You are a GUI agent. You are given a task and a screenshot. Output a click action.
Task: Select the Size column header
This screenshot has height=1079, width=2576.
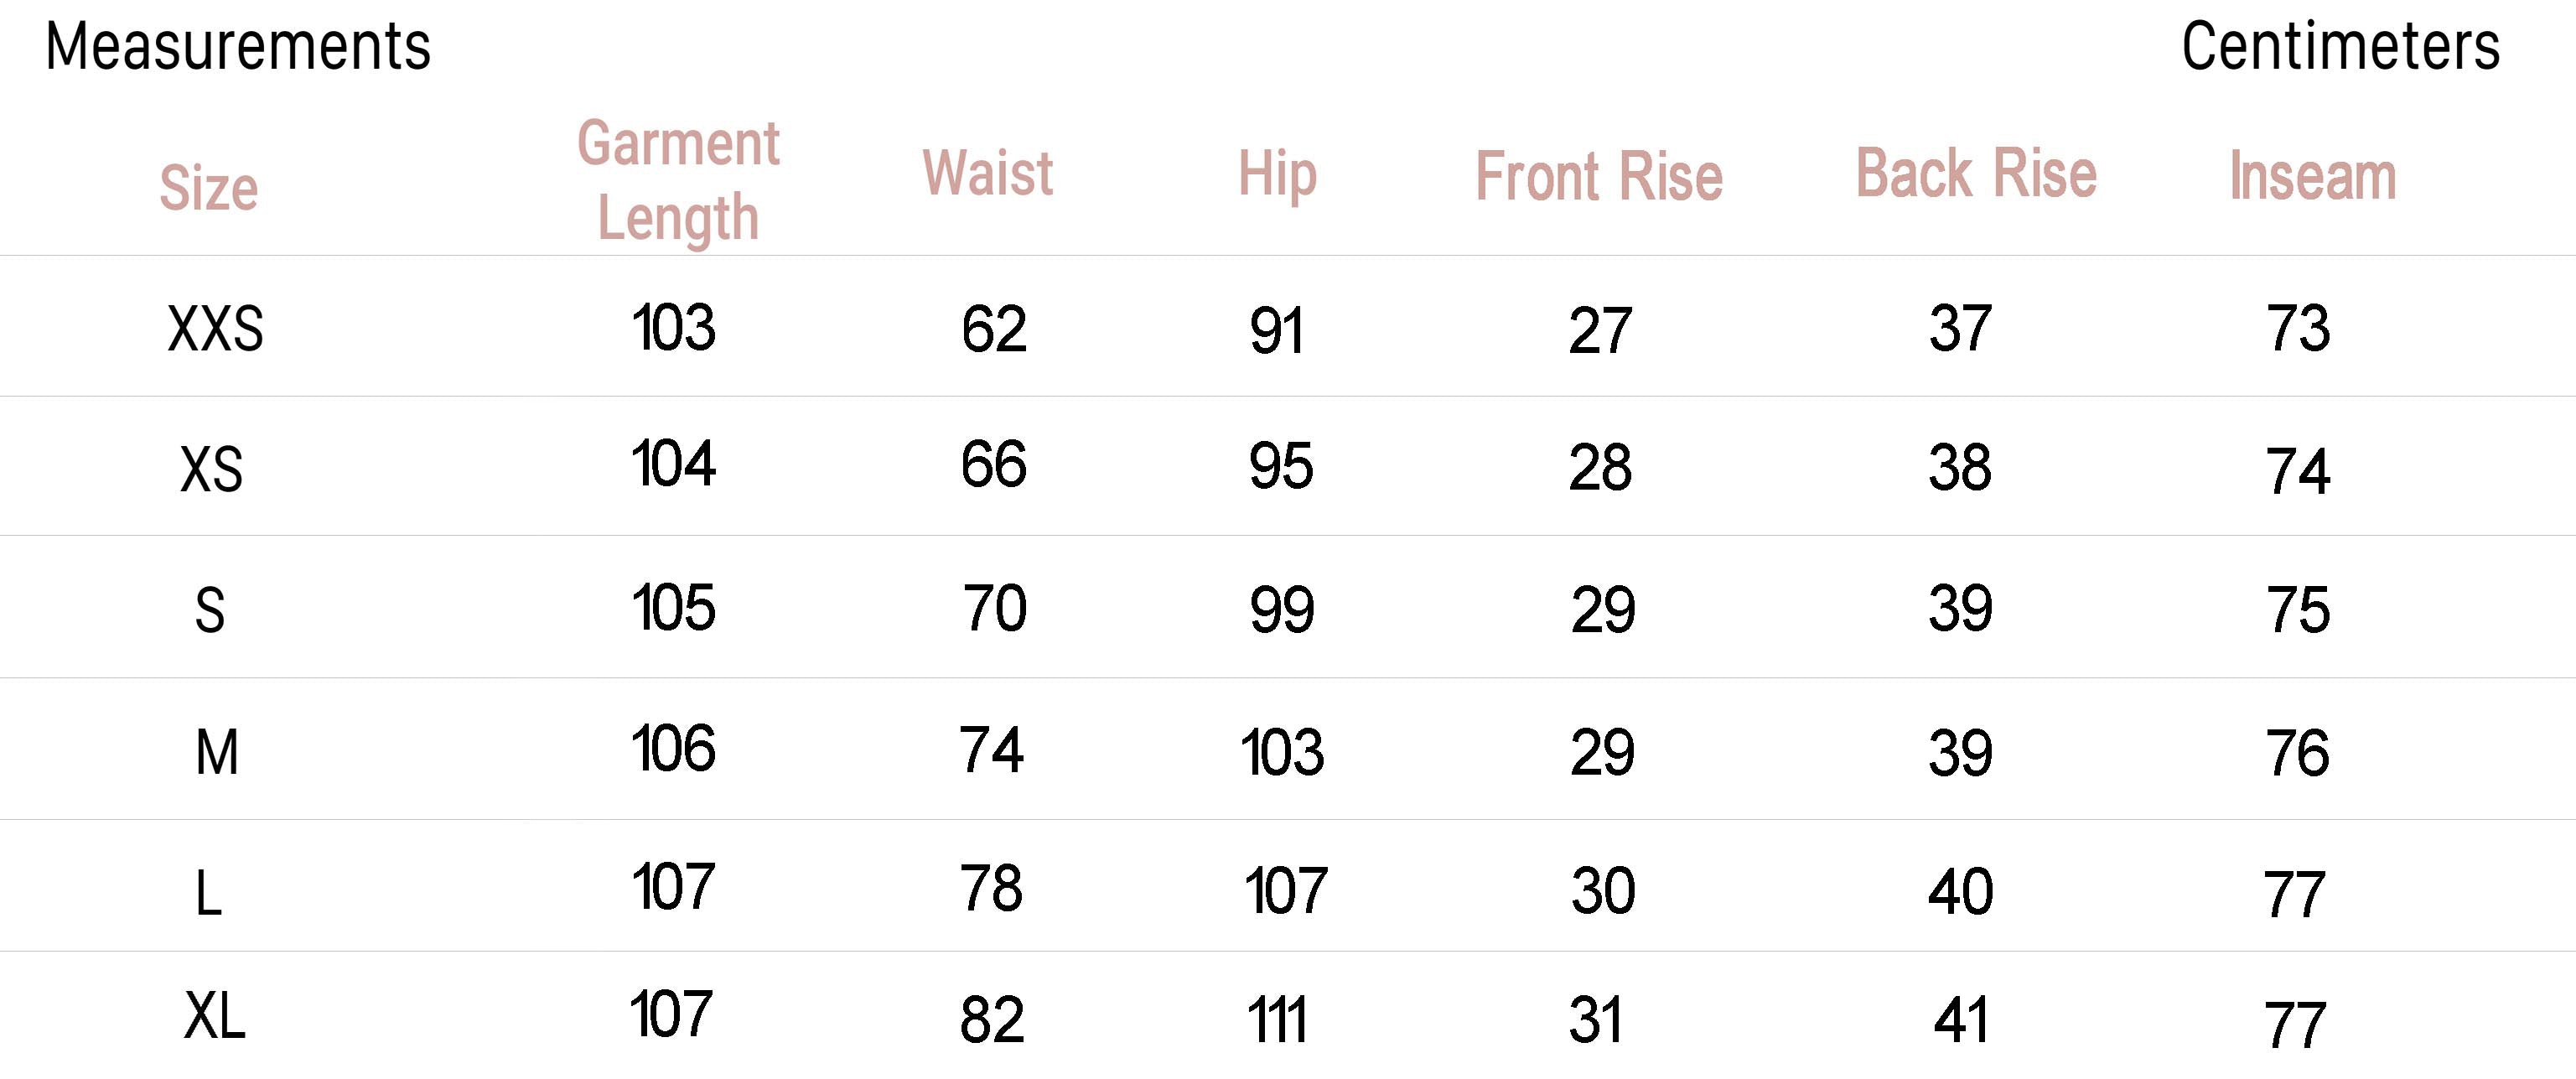[209, 188]
